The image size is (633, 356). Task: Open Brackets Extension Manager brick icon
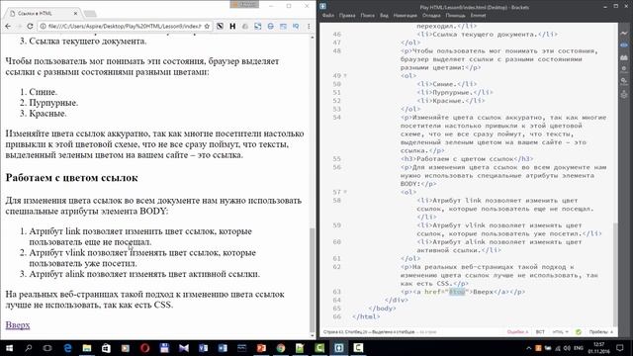pos(624,57)
